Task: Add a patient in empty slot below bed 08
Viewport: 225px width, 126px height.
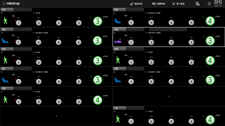Action: pos(169,96)
